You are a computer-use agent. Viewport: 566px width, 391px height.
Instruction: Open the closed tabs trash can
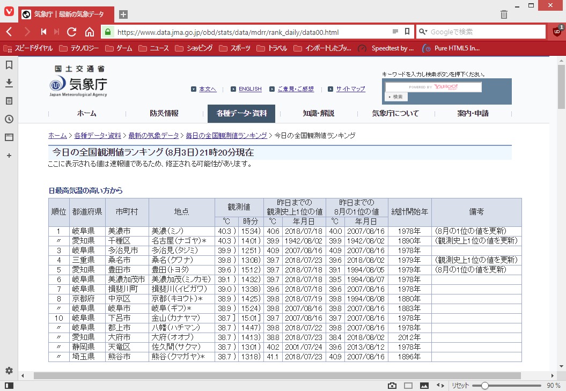pyautogui.click(x=504, y=14)
